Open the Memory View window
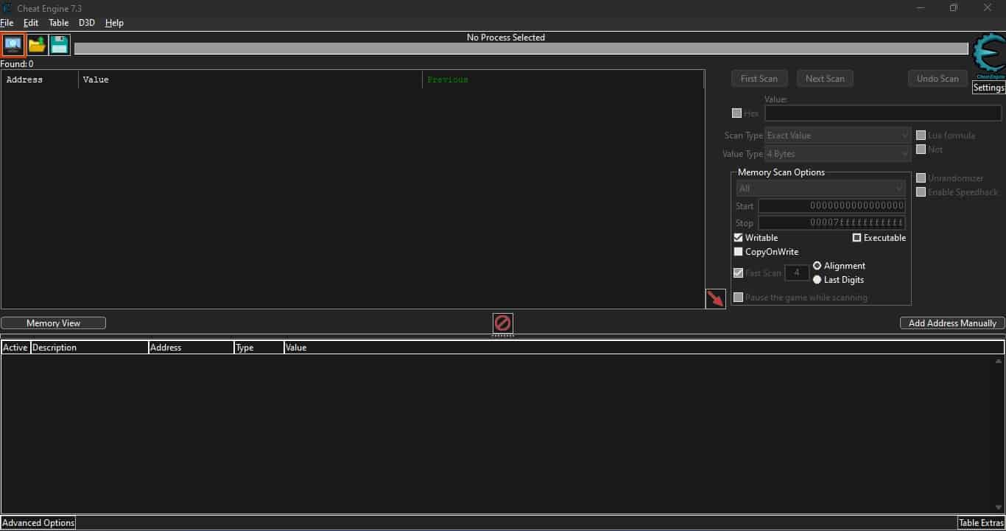The width and height of the screenshot is (1006, 531). (54, 323)
